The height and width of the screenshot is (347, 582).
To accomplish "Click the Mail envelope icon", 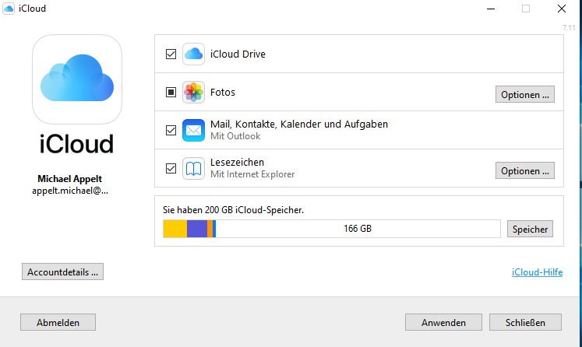I will click(193, 130).
